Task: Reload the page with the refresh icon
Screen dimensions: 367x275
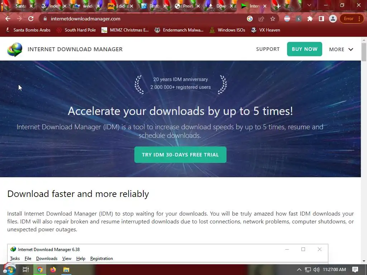Action: pos(31,19)
